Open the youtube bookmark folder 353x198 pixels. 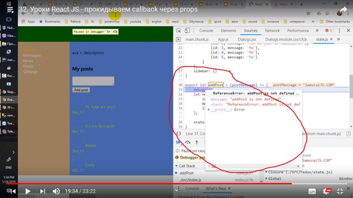click(133, 21)
